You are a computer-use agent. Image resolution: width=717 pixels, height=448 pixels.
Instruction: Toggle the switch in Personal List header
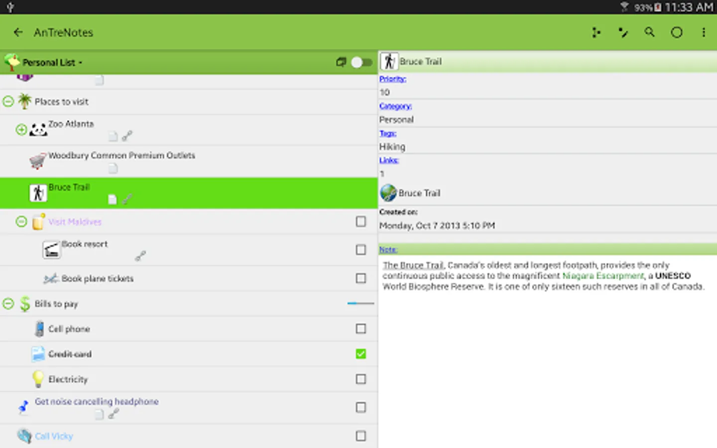click(x=362, y=62)
